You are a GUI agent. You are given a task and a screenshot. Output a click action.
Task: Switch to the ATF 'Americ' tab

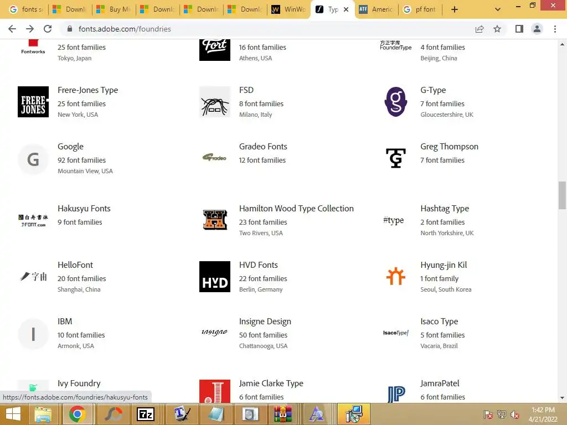pos(376,9)
